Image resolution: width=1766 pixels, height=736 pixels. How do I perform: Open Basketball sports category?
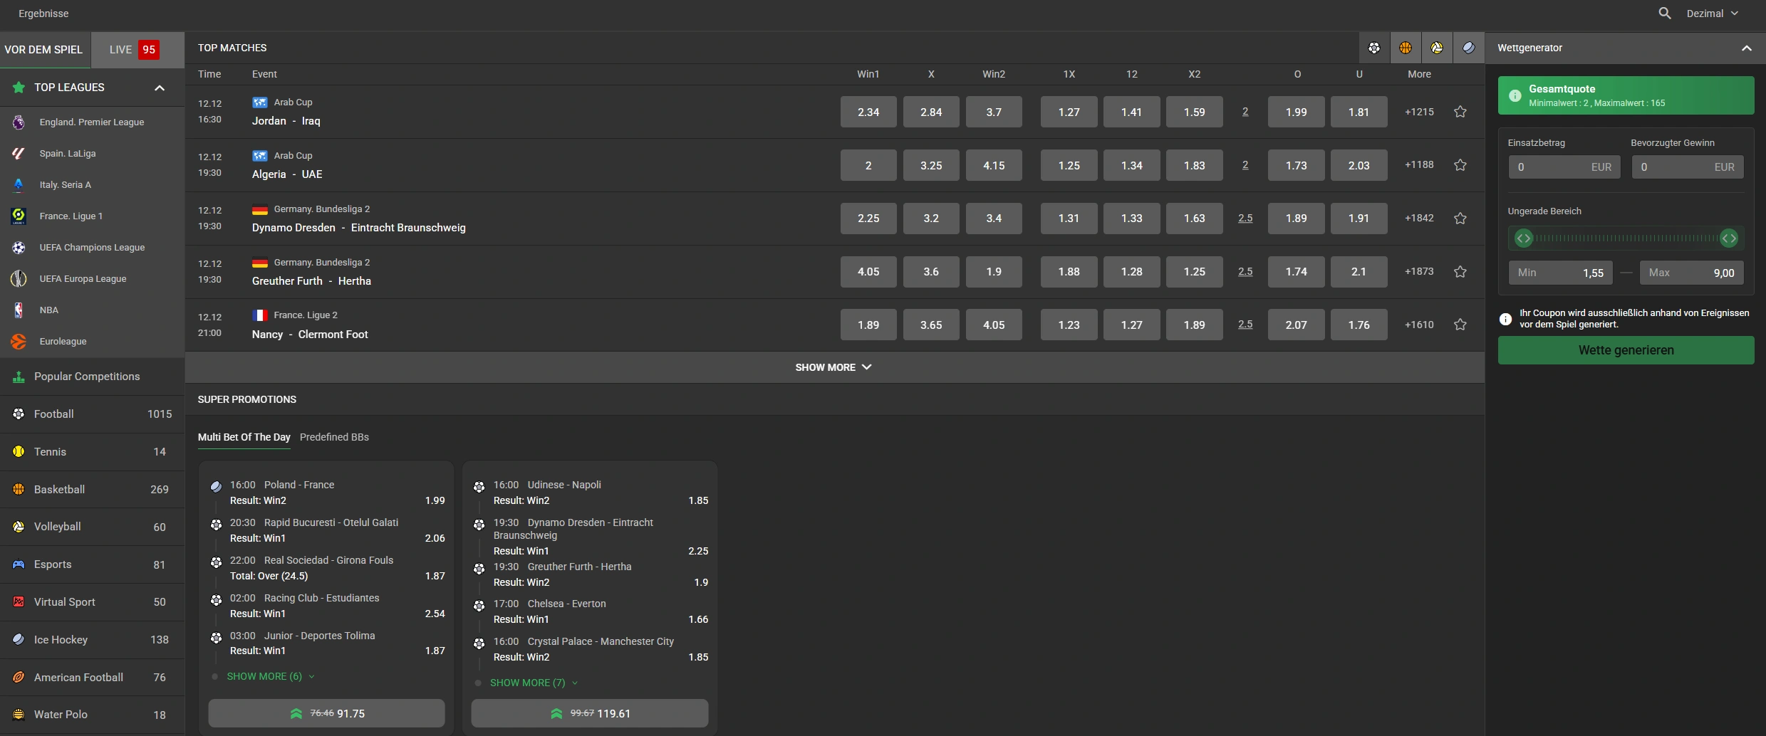pos(93,490)
